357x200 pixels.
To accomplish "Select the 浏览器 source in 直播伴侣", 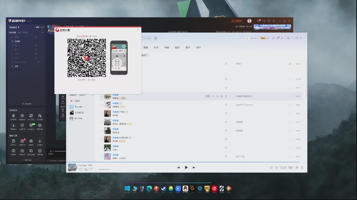I will click(17, 41).
